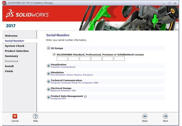Click the Help text label
Screen dimensions: 182x126
35,121
